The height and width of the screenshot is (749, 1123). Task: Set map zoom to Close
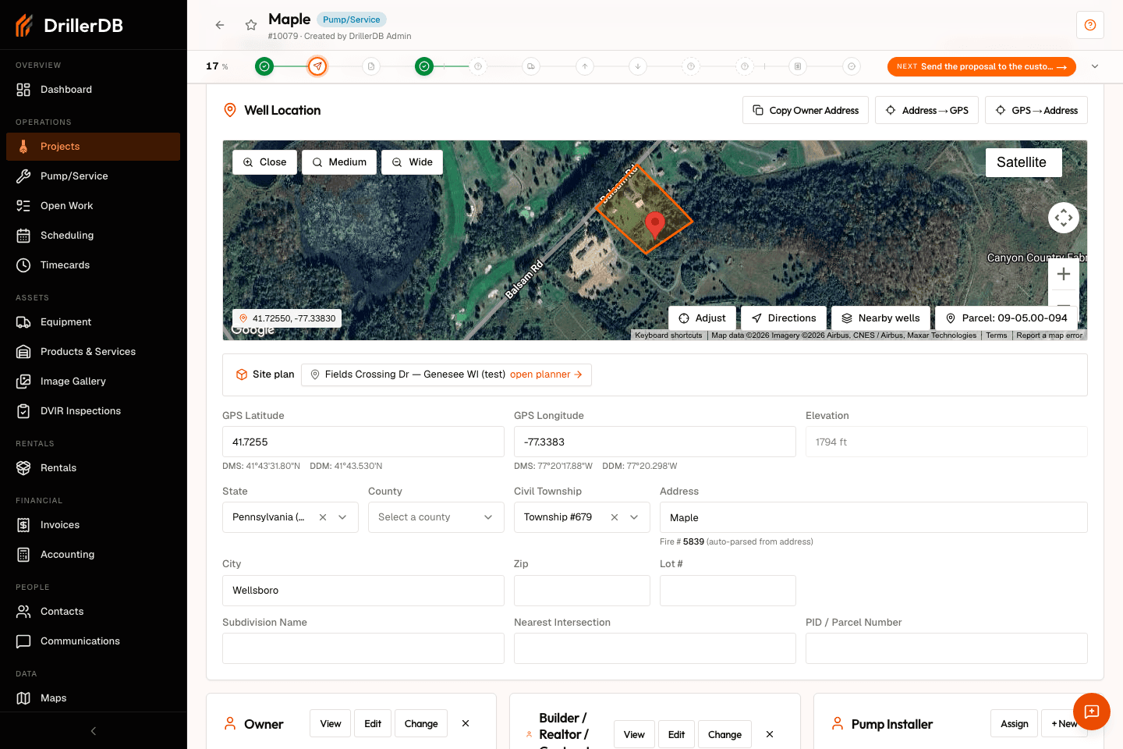264,162
